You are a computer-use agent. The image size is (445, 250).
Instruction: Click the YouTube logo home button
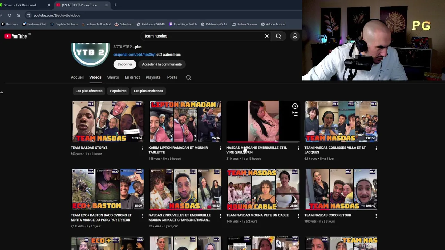[x=16, y=36]
